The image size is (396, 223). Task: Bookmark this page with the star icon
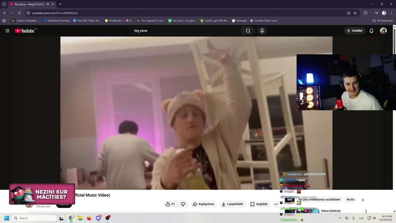tap(355, 13)
